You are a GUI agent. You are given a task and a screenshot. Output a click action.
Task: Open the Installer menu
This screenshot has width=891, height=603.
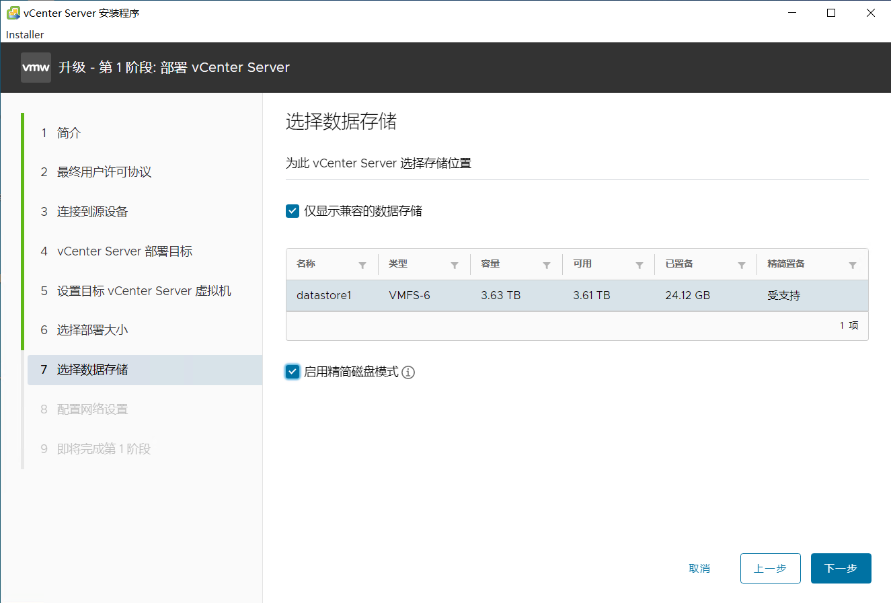pyautogui.click(x=25, y=35)
